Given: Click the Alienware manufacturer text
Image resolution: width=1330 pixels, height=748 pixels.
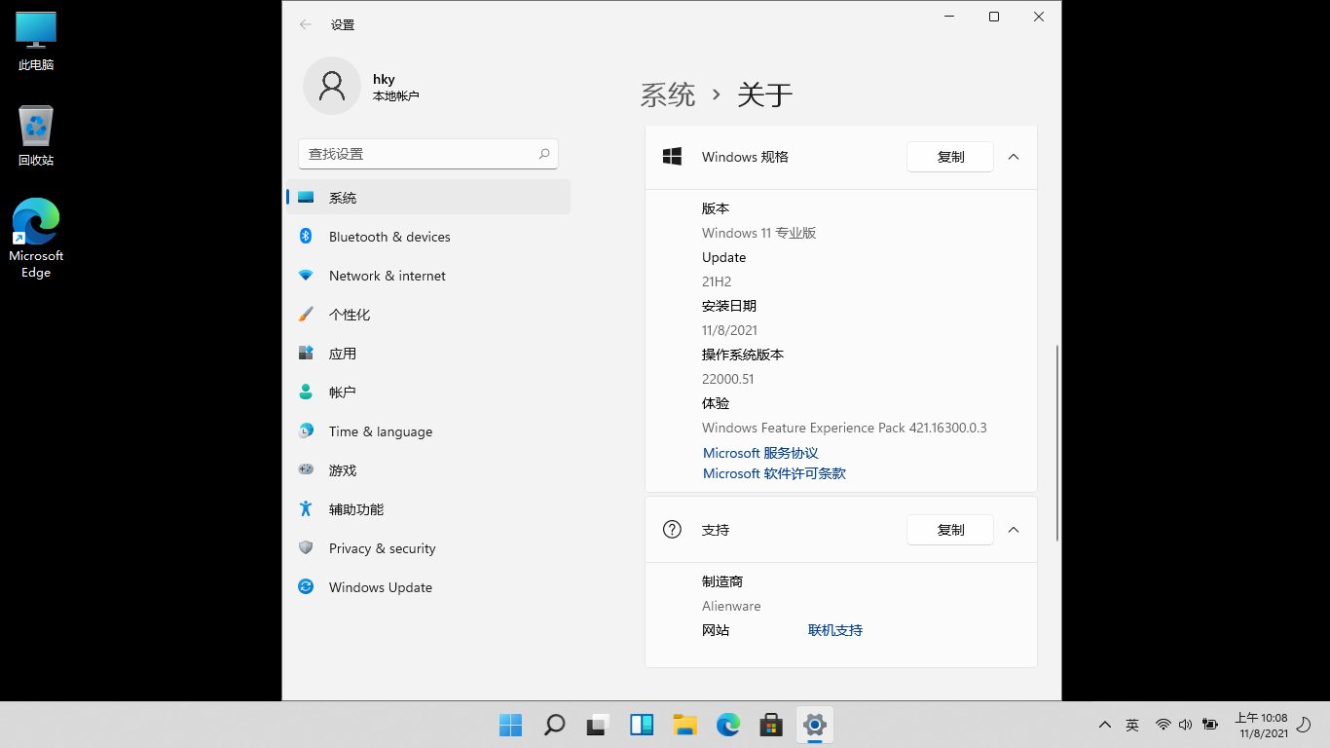Looking at the screenshot, I should (x=731, y=606).
